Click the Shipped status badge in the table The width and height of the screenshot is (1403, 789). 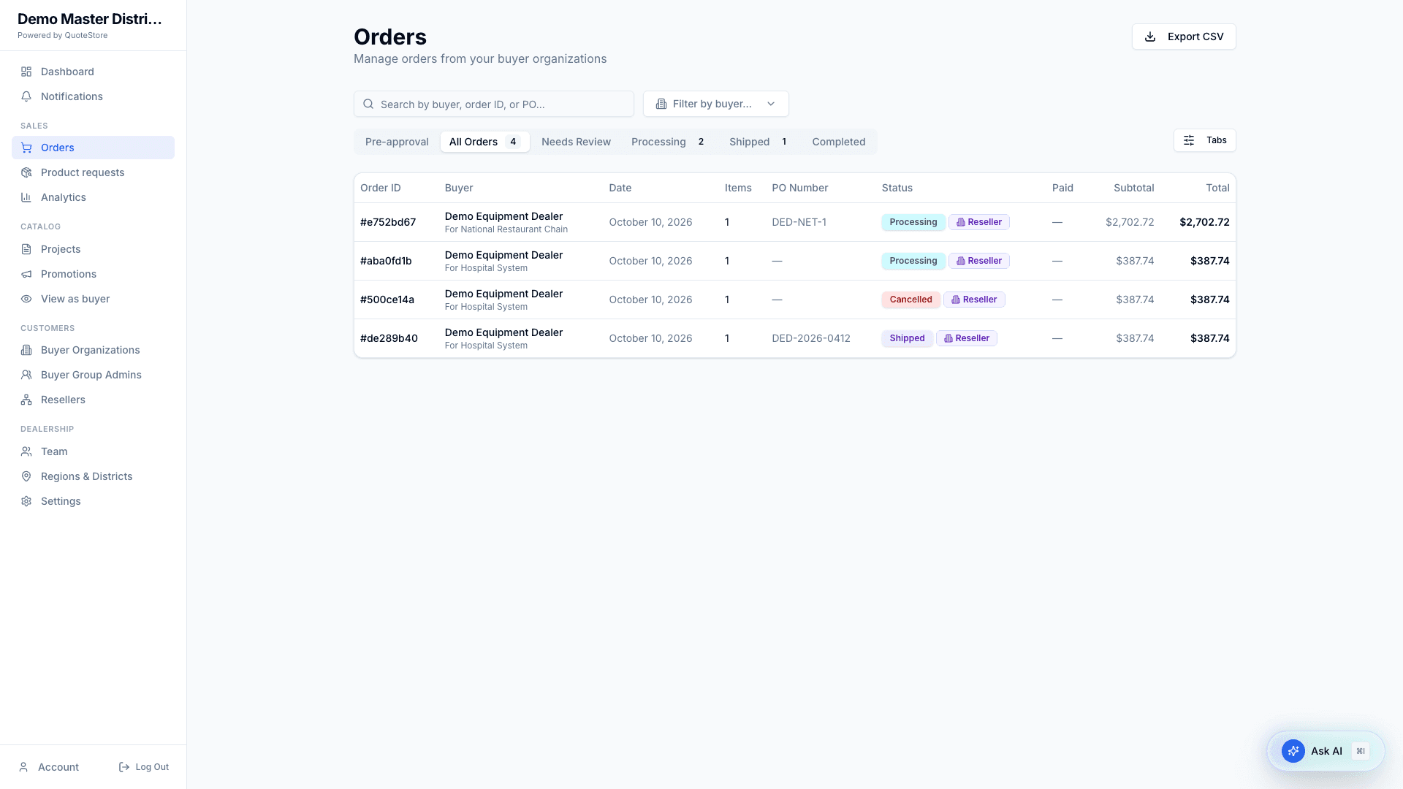click(x=907, y=338)
